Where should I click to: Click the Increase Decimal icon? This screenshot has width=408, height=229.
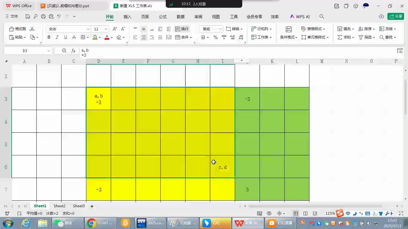pyautogui.click(x=232, y=37)
